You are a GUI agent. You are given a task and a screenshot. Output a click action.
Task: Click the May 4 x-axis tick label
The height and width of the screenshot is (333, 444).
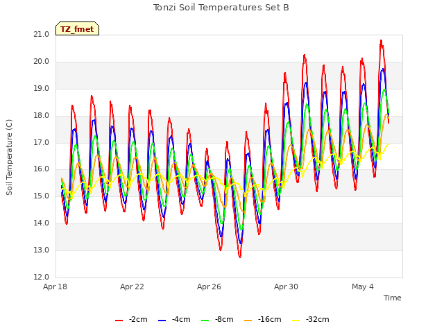363,287
